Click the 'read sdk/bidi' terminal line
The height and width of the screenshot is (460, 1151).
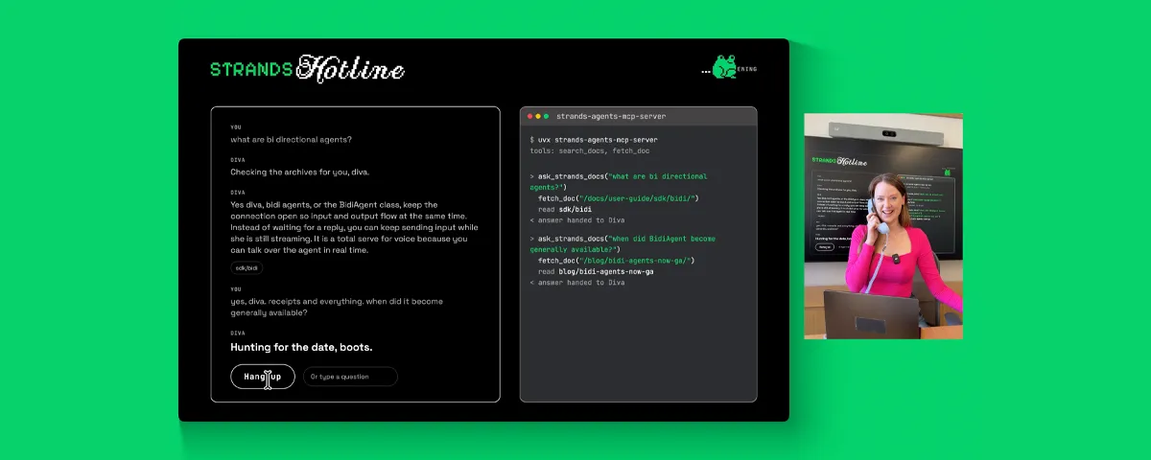565,208
